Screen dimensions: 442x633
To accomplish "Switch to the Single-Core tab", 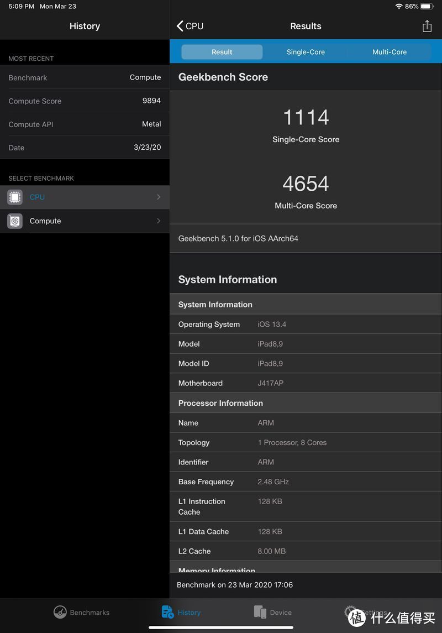I will (306, 52).
